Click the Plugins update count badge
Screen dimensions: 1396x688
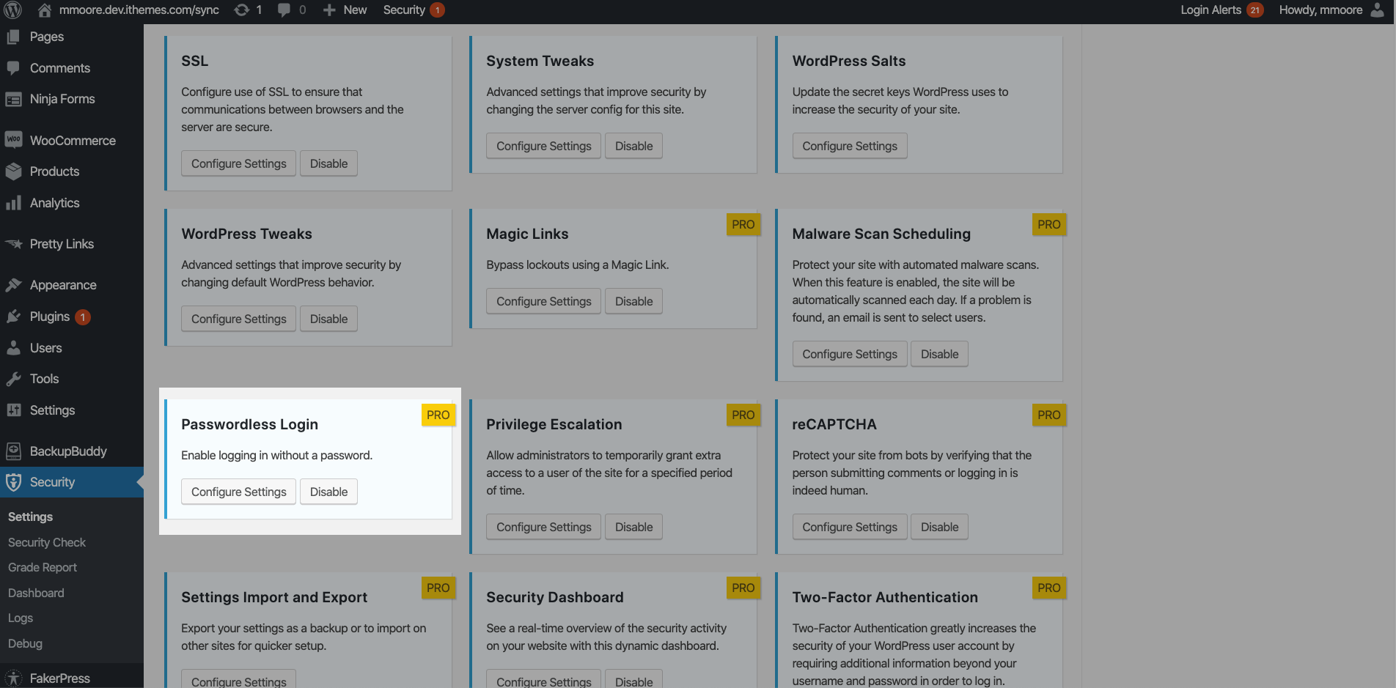pos(83,317)
